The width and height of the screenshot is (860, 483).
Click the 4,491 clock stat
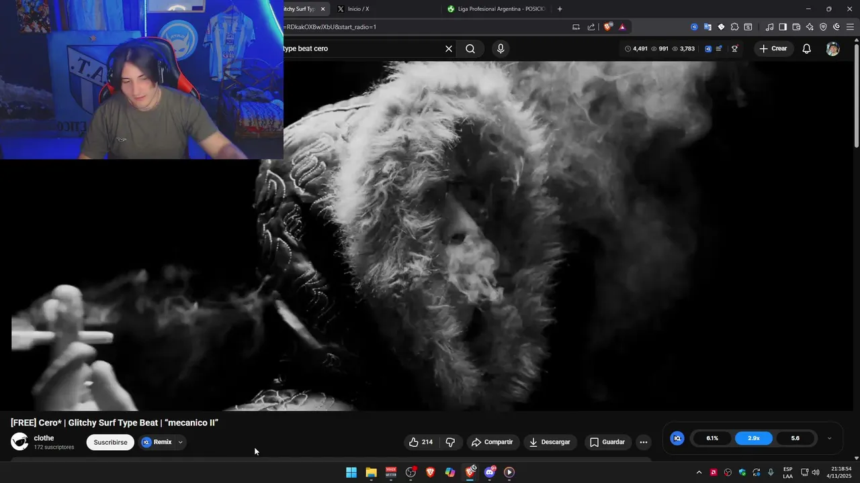[x=636, y=48]
